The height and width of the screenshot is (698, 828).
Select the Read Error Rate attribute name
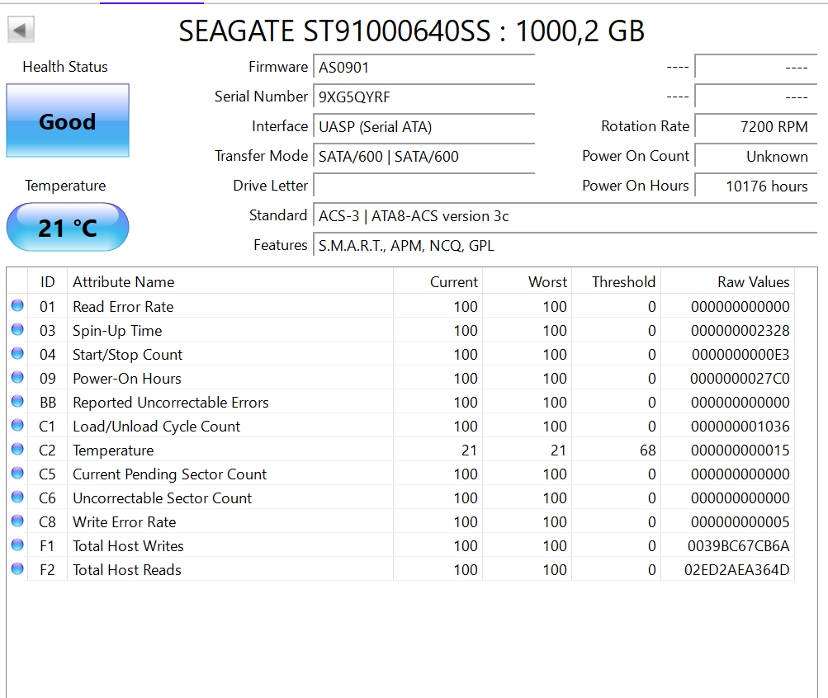[x=123, y=307]
